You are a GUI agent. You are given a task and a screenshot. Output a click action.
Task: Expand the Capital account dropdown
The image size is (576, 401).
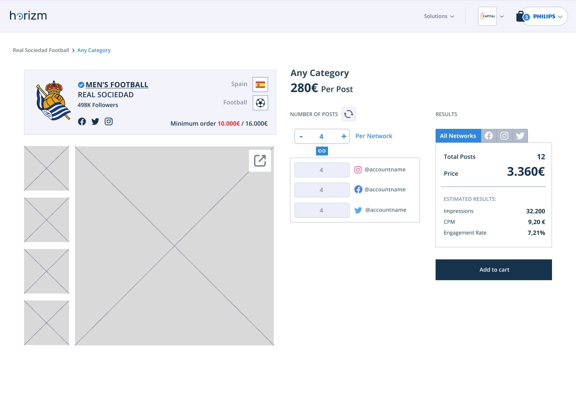(502, 16)
